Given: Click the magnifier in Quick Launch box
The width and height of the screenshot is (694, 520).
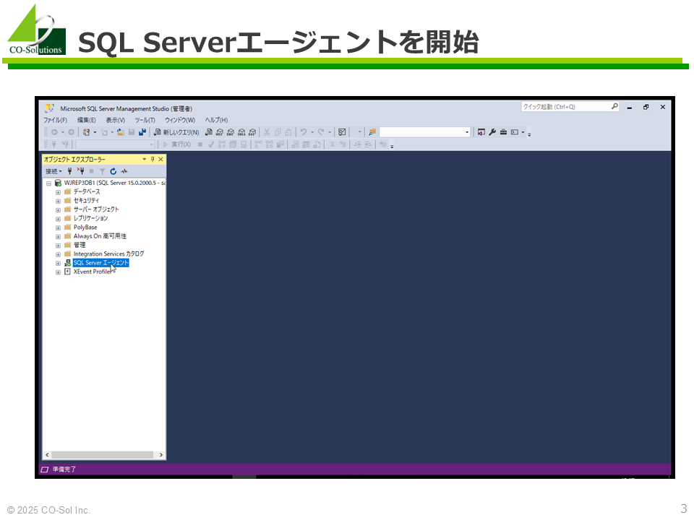Looking at the screenshot, I should (x=614, y=107).
